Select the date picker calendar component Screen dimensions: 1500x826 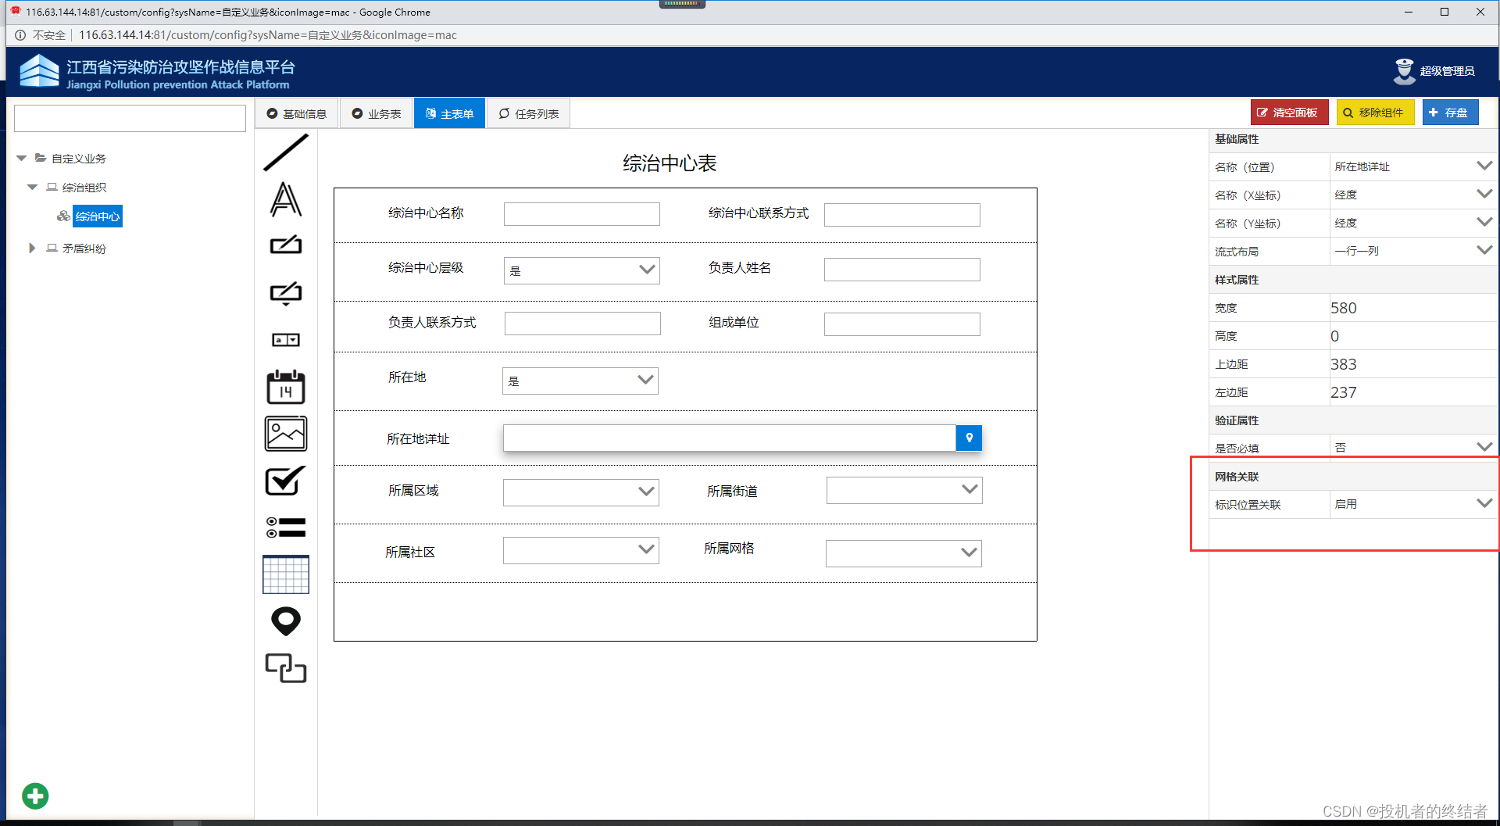click(286, 387)
